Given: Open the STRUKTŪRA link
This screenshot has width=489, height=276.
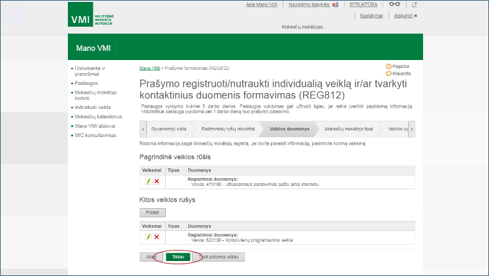Looking at the screenshot, I should pos(363,5).
